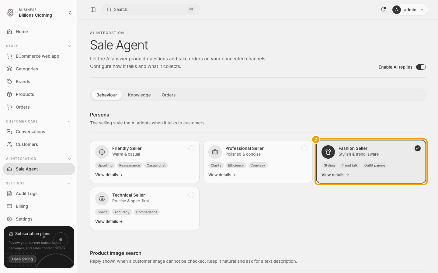View details of Technical Seller persona
This screenshot has height=273, width=438.
point(109,221)
